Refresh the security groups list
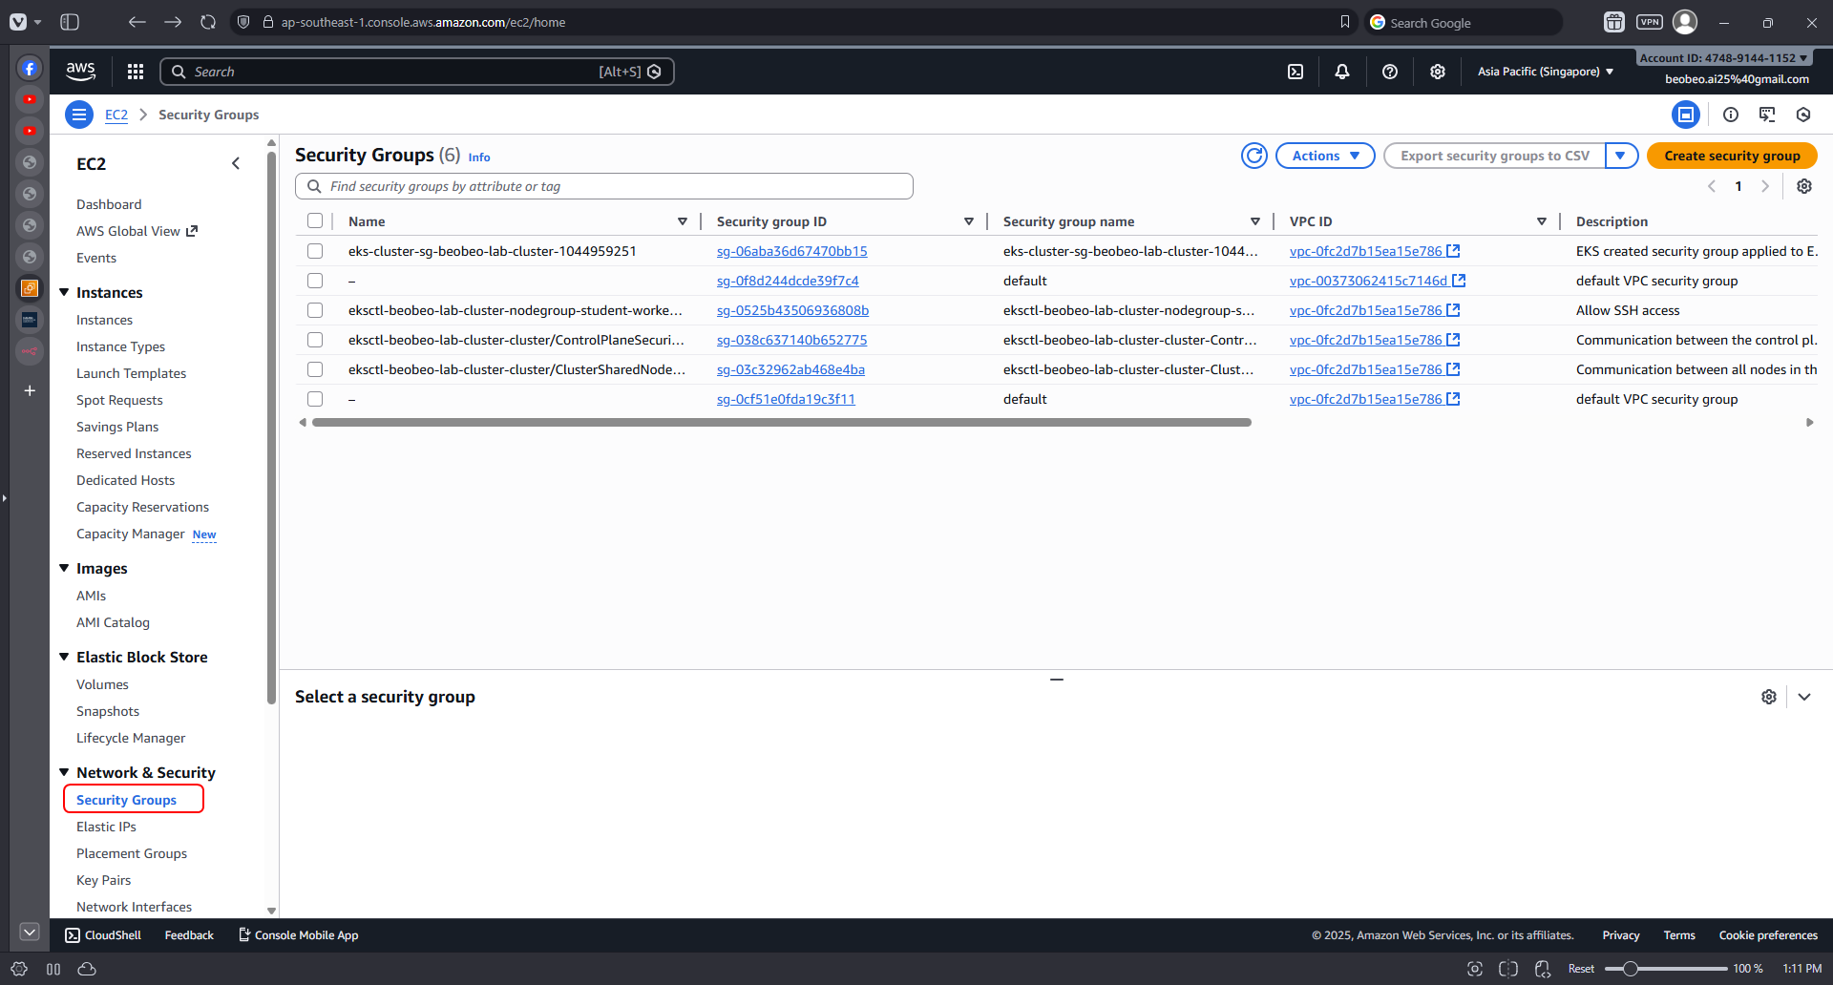This screenshot has height=985, width=1833. tap(1254, 156)
